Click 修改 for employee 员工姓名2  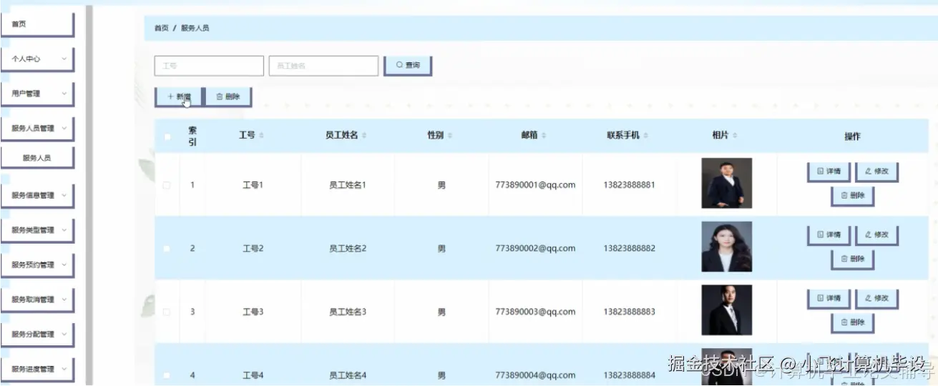point(876,234)
